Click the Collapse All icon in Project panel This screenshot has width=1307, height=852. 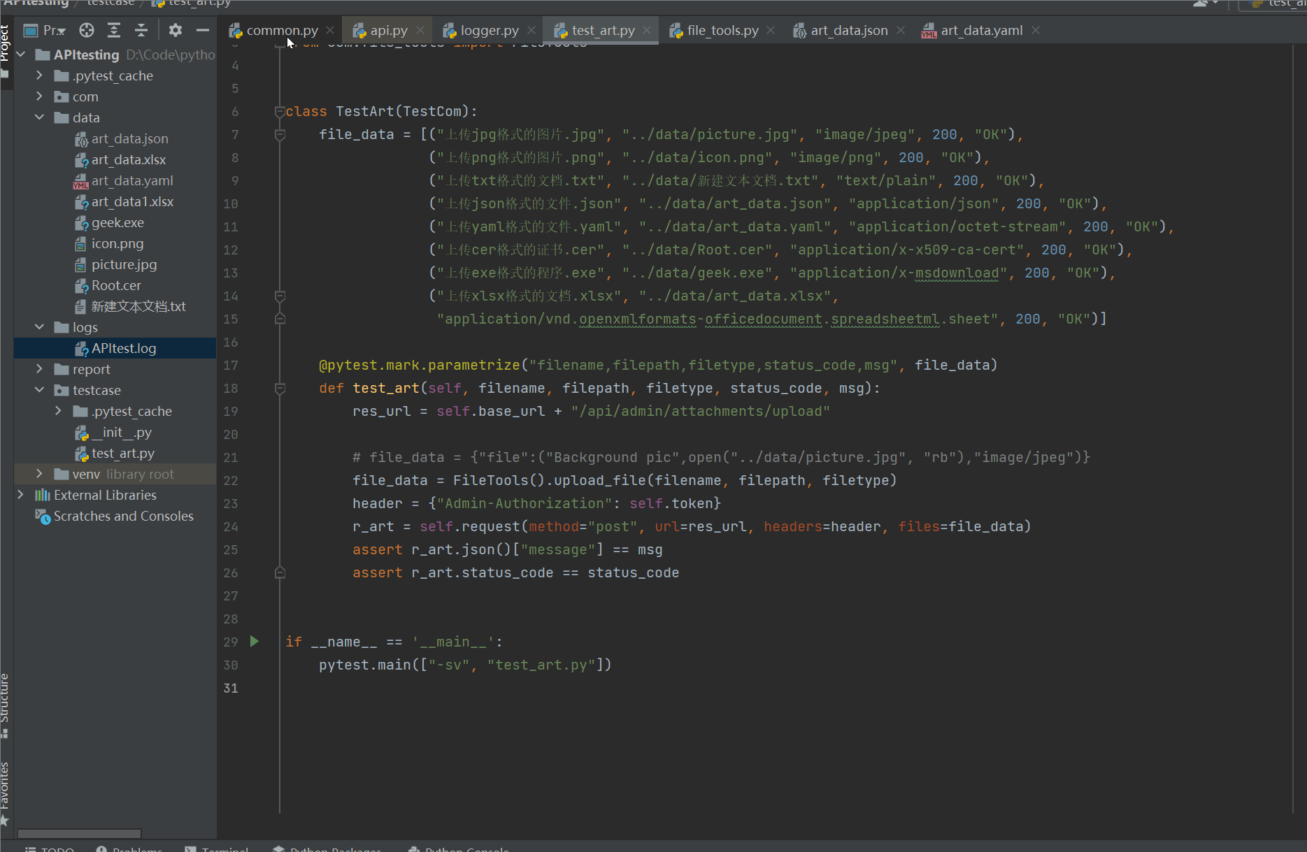pos(141,30)
